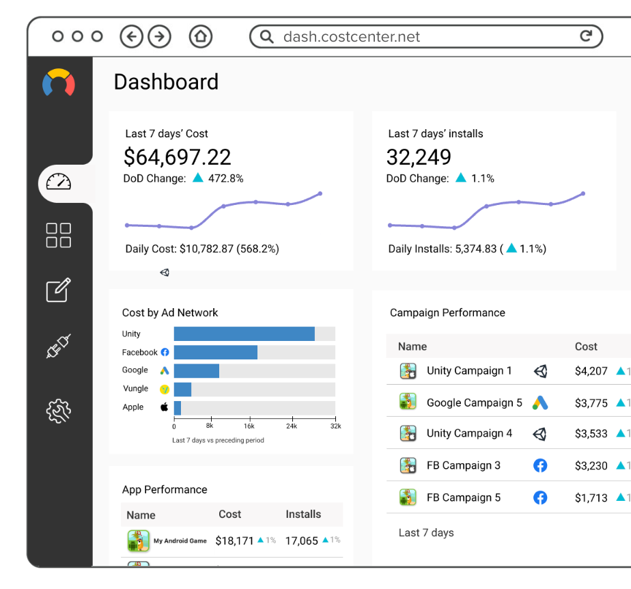Click the Google bar in cost chart
Viewport: 631px width, 589px height.
pyautogui.click(x=197, y=371)
